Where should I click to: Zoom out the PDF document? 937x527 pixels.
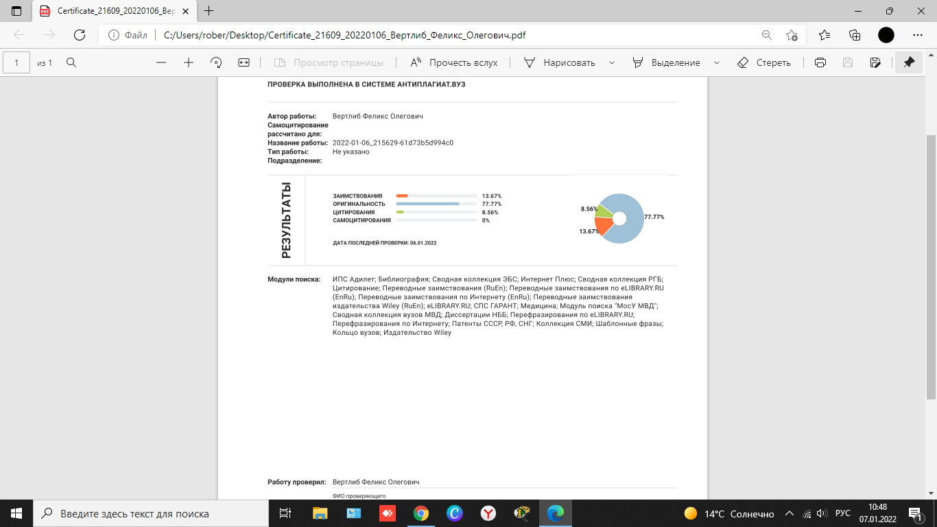[161, 62]
